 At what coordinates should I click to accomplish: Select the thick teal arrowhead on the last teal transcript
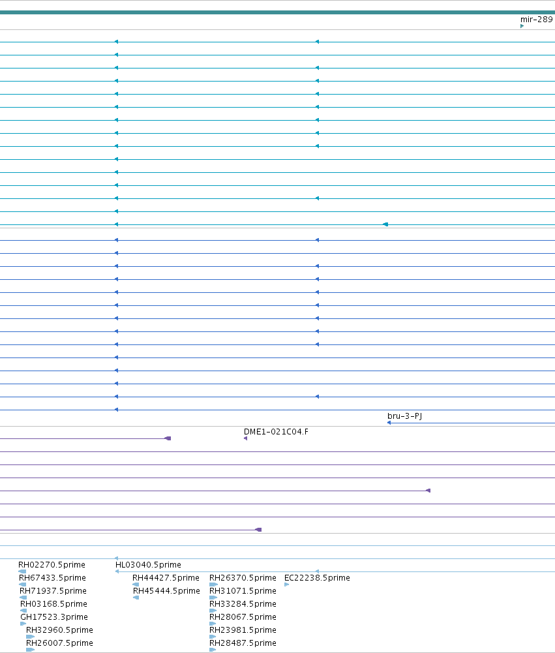tap(385, 224)
